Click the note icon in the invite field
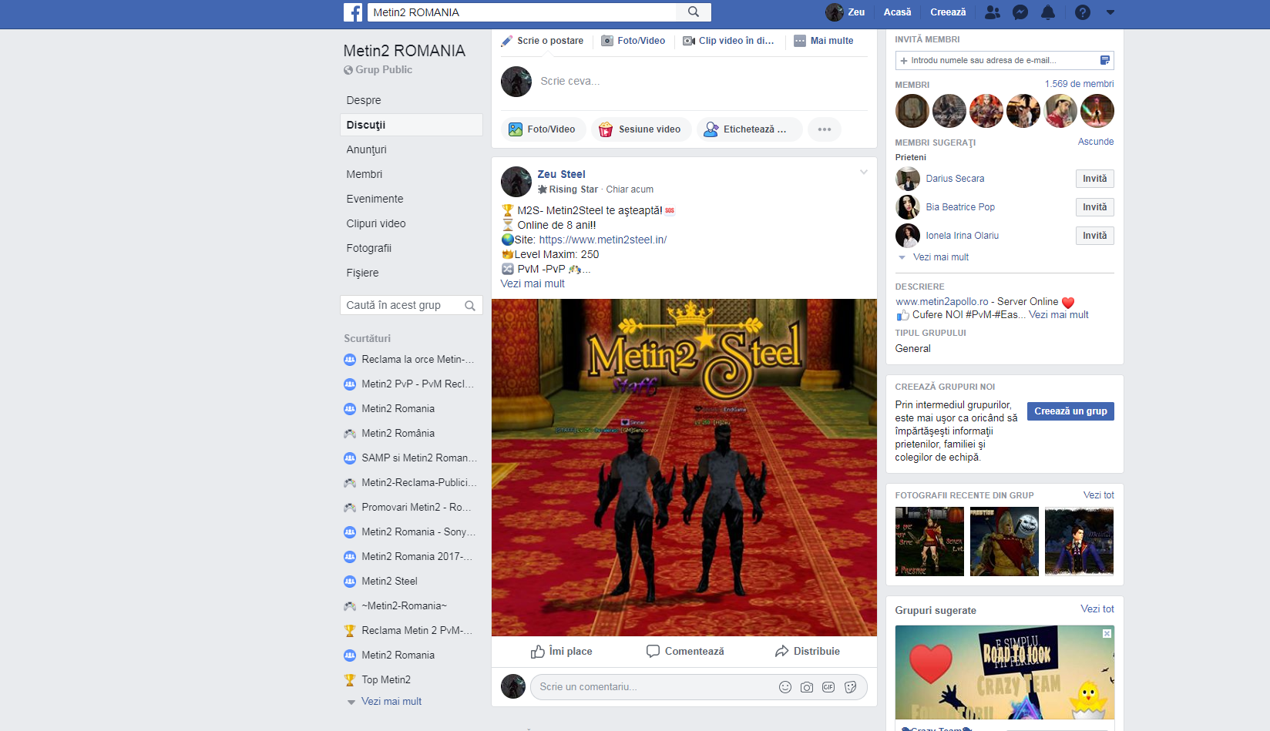 [1104, 60]
